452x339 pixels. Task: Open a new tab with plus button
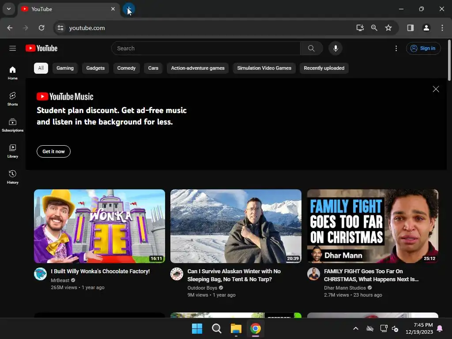click(129, 9)
